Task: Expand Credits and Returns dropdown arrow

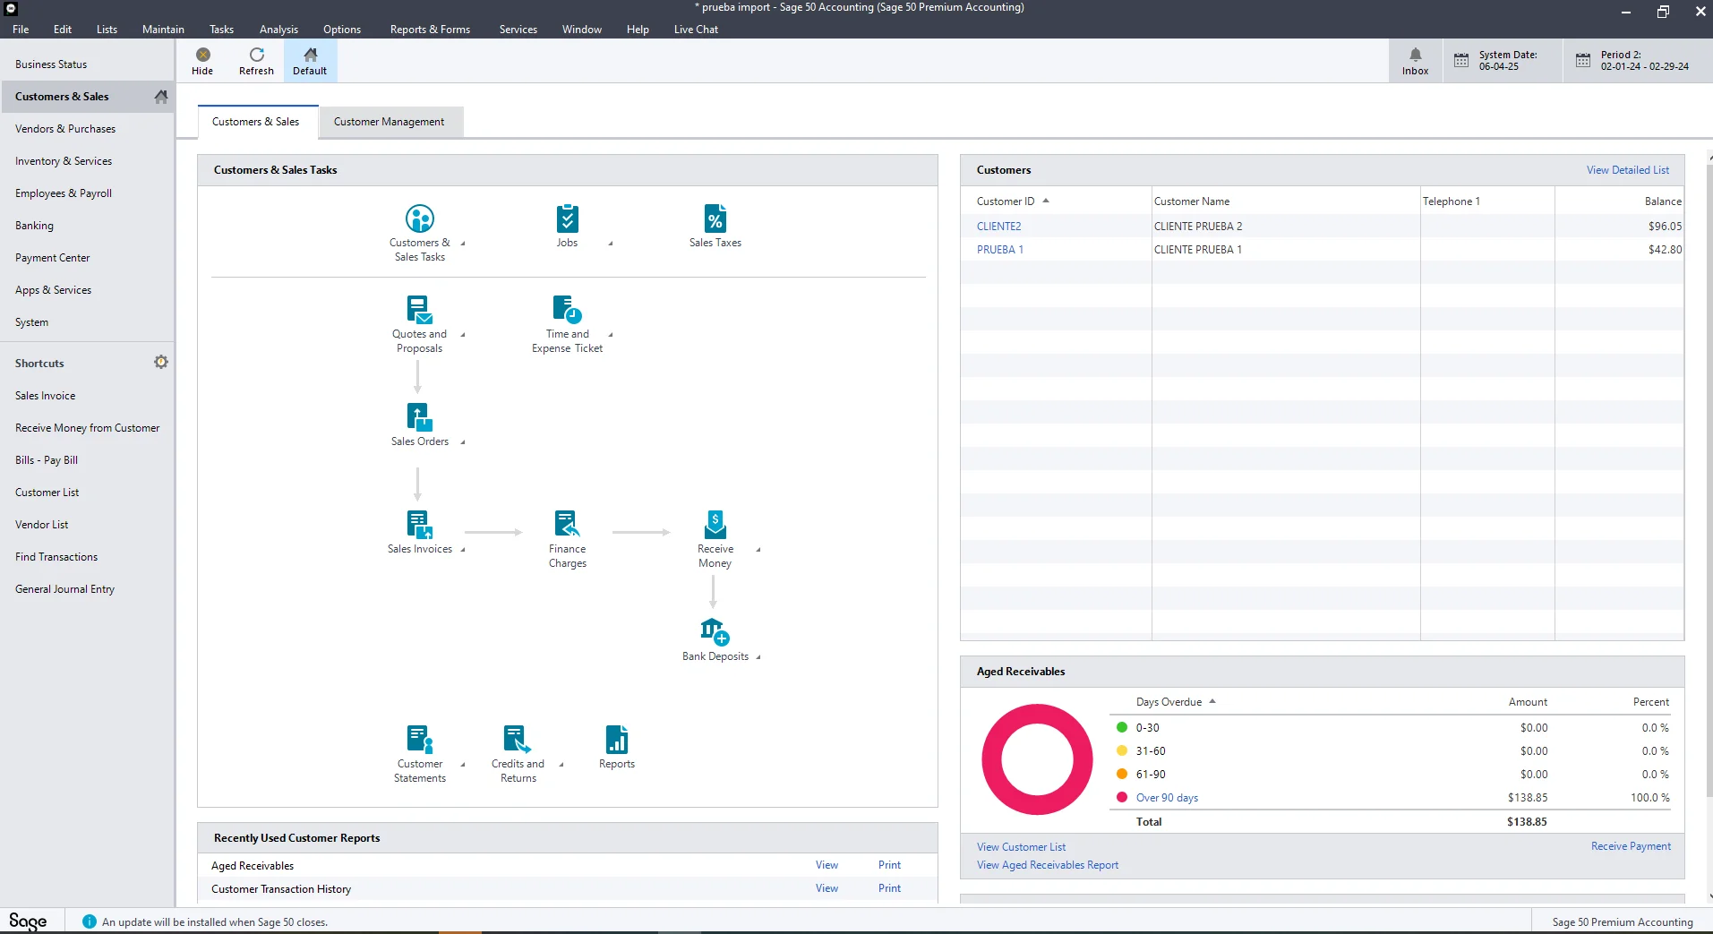Action: [x=561, y=764]
